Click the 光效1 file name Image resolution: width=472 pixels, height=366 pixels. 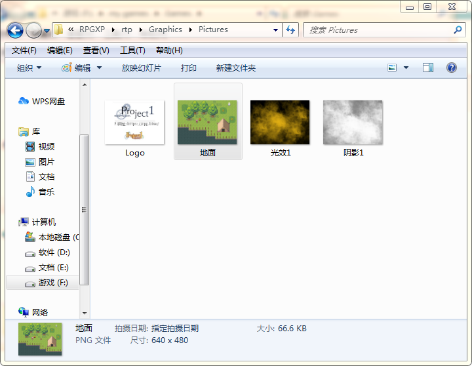(281, 153)
